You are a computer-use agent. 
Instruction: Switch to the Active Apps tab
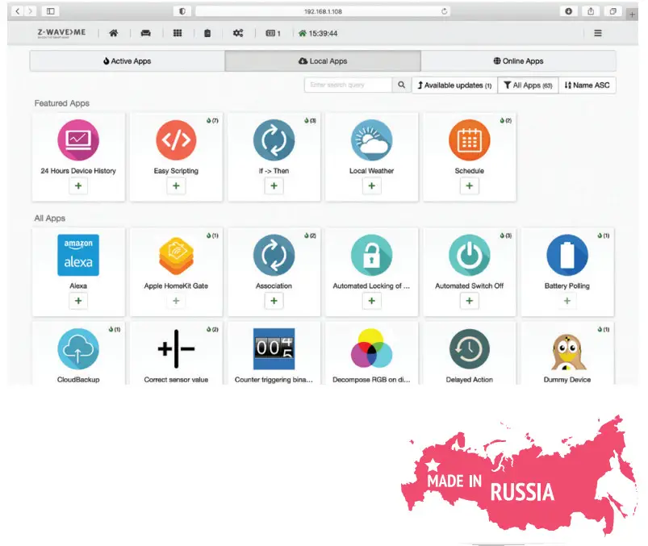pos(128,61)
